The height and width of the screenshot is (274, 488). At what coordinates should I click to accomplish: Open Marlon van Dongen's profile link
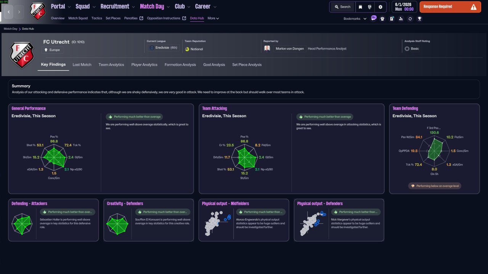(290, 49)
